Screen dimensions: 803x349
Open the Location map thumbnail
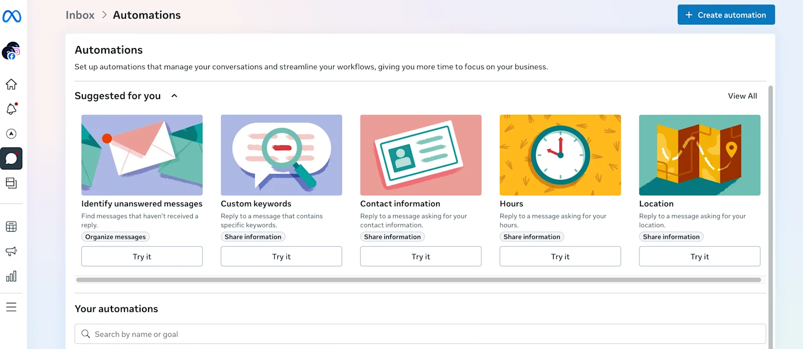700,155
